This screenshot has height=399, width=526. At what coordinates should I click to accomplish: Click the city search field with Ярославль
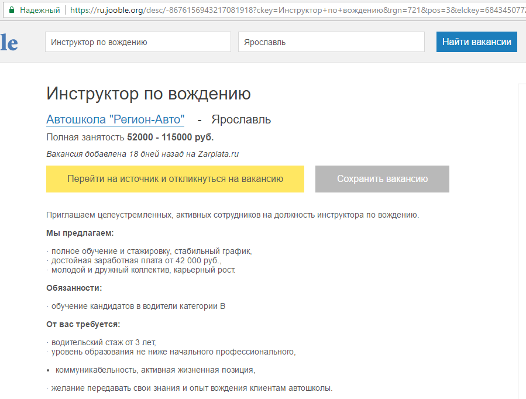331,42
